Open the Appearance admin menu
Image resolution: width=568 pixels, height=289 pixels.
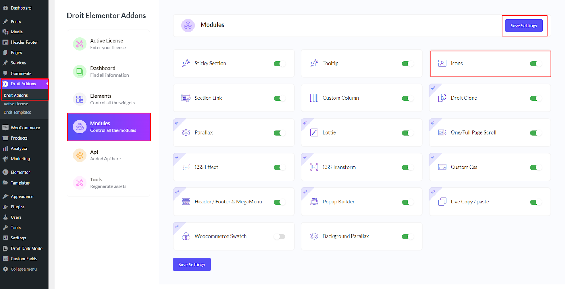(x=24, y=197)
